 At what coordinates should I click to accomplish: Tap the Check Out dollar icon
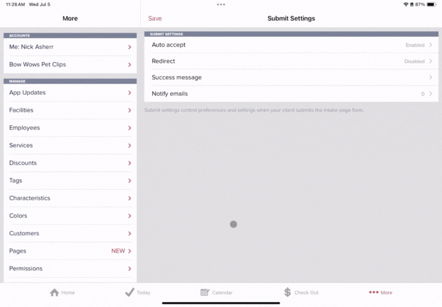coord(287,292)
